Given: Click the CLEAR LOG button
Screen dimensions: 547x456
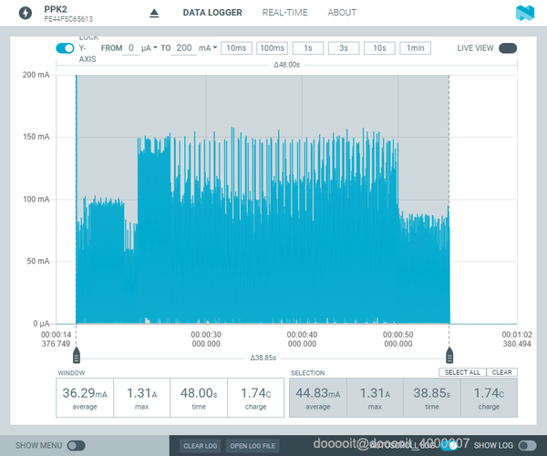Looking at the screenshot, I should point(201,446).
